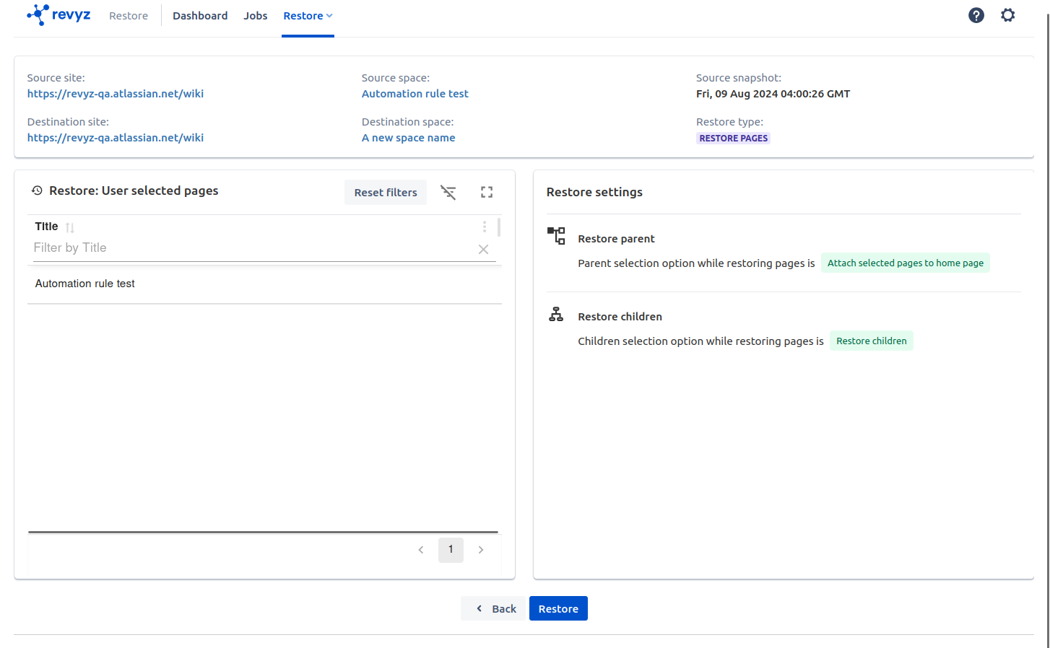Viewport: 1050px width, 648px height.
Task: Open the destination space 'A new space name'
Action: 408,138
